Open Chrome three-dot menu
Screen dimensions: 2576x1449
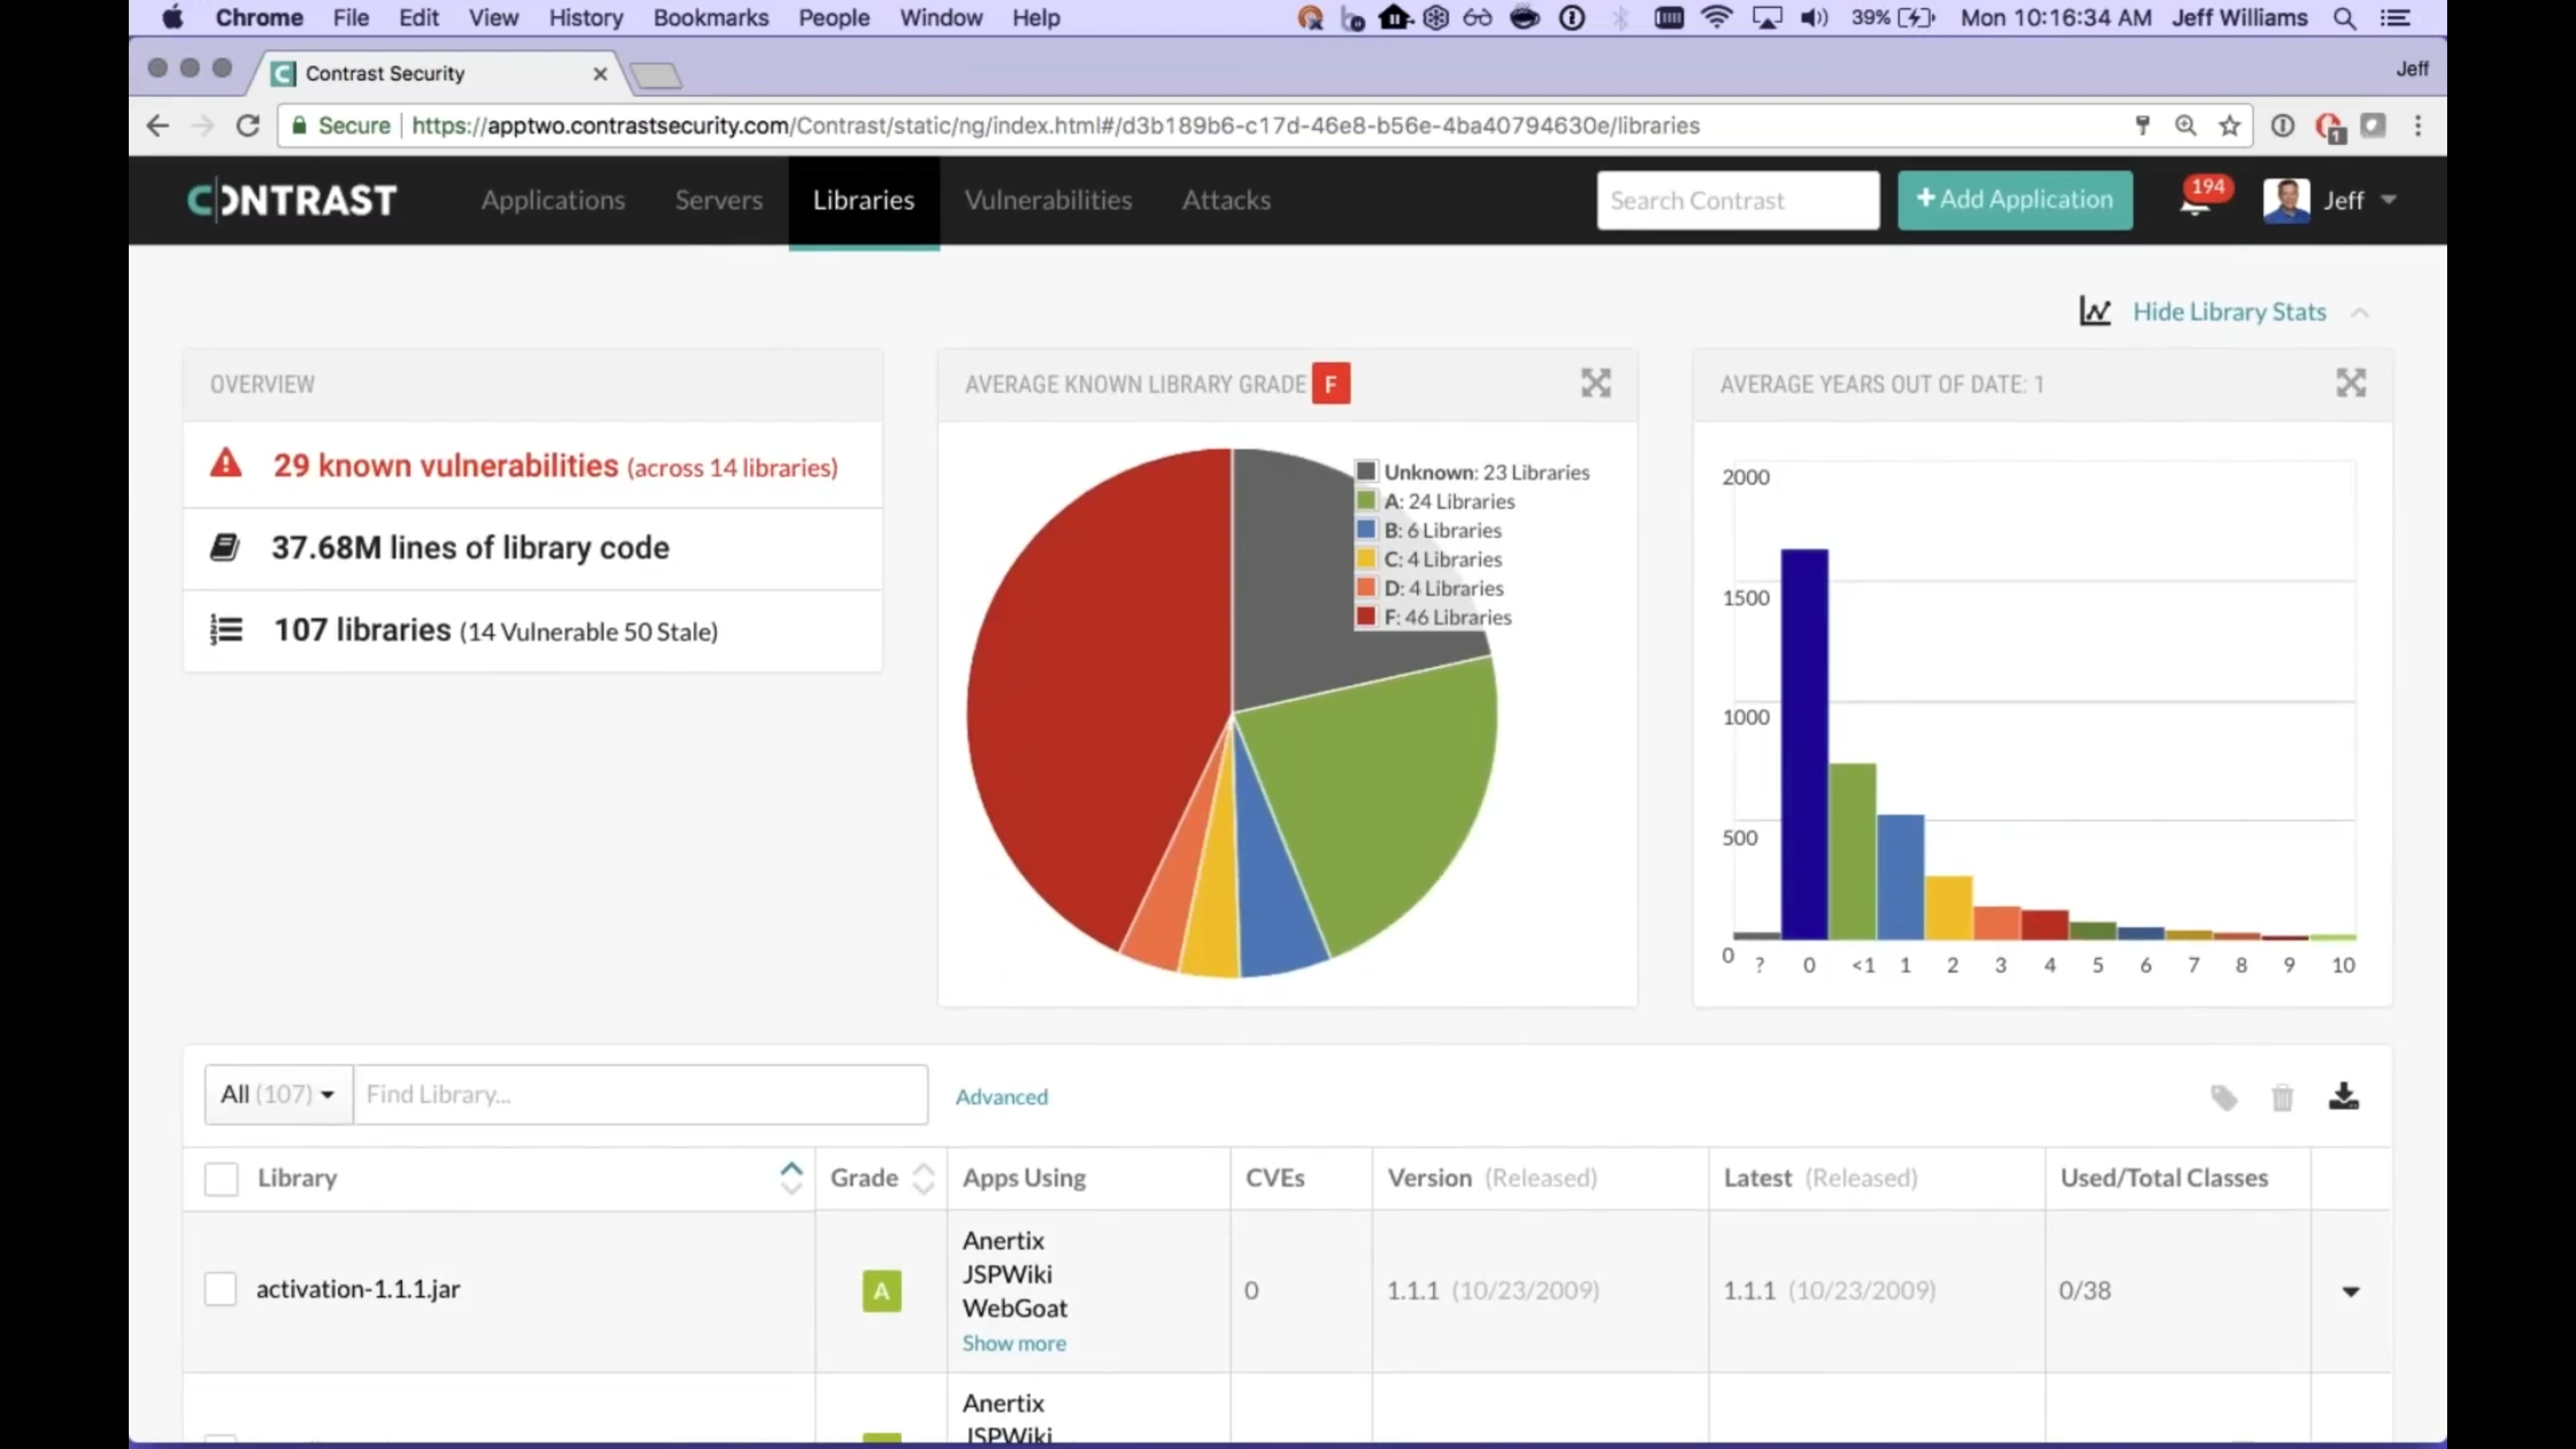click(x=2418, y=126)
